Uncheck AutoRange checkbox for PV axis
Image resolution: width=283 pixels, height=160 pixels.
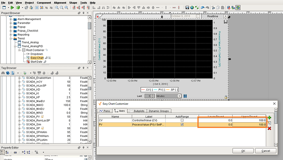coord(182,124)
